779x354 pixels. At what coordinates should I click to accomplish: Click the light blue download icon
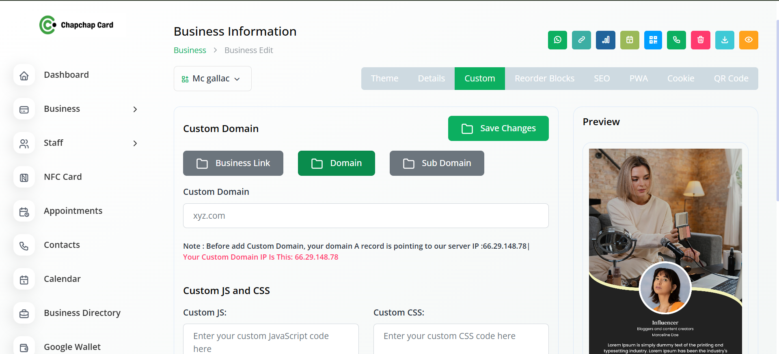[725, 40]
